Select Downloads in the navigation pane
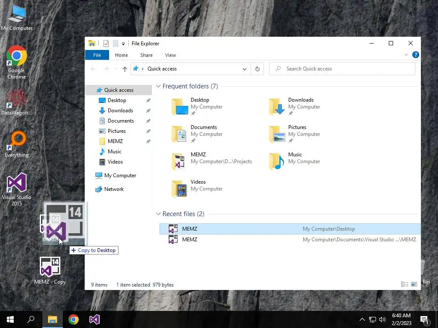The width and height of the screenshot is (438, 328). [120, 111]
